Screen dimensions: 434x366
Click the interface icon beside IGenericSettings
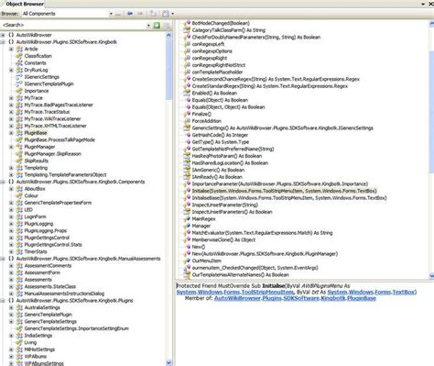tap(19, 77)
